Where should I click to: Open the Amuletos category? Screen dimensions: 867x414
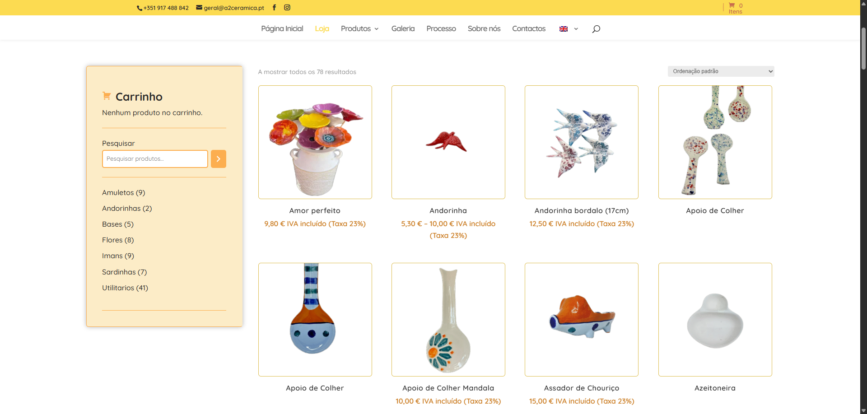pyautogui.click(x=123, y=192)
